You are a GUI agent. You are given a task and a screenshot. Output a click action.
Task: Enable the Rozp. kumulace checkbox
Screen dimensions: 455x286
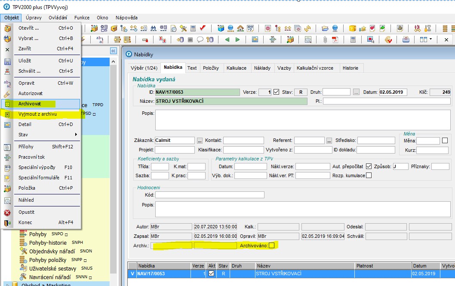pyautogui.click(x=369, y=175)
